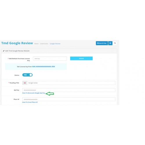Open the Google Review breadcrumb link

(55, 44)
